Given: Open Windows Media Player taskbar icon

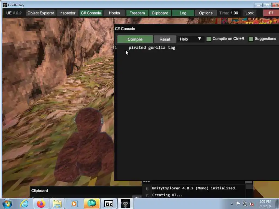Looking at the screenshot, I should point(74,204).
